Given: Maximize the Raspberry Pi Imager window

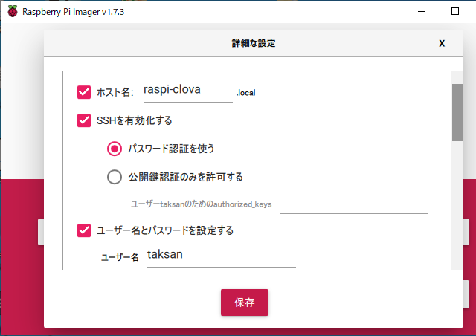Looking at the screenshot, I should [x=454, y=12].
